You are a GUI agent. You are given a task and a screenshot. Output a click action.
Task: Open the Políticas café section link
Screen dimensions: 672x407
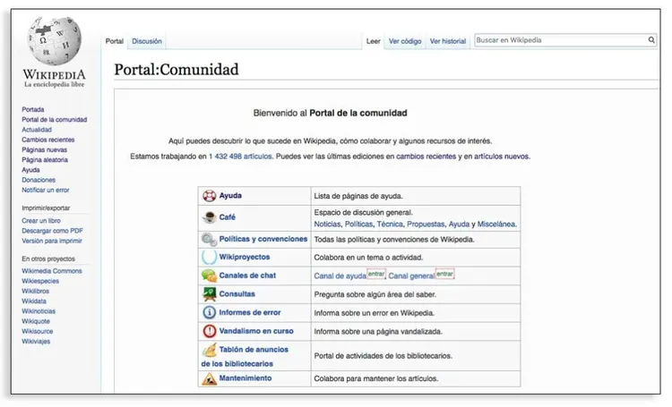click(358, 225)
